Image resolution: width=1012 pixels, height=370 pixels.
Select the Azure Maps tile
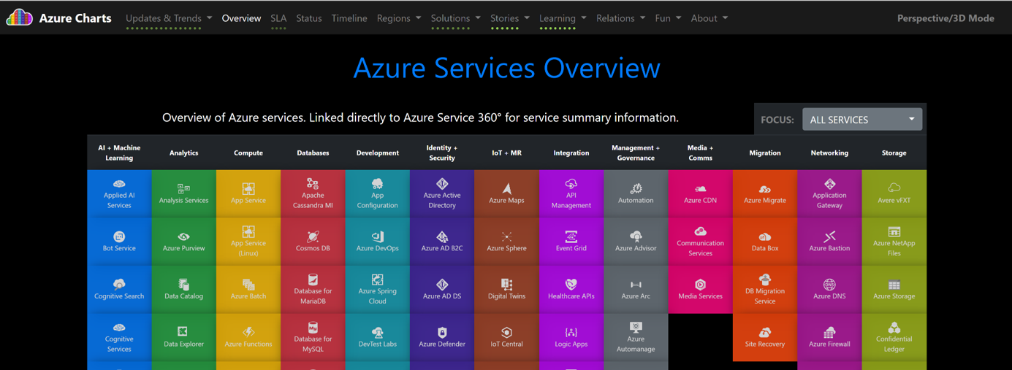(x=506, y=194)
